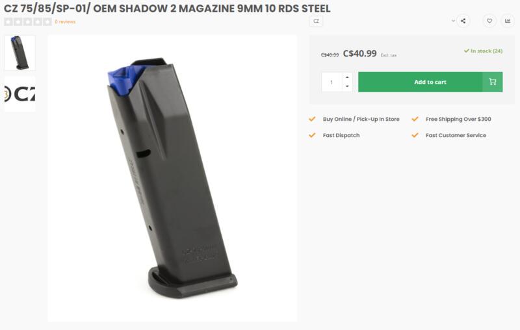Click checkmark beside Buy Online / Pick-Up
The width and height of the screenshot is (520, 330).
(312, 119)
